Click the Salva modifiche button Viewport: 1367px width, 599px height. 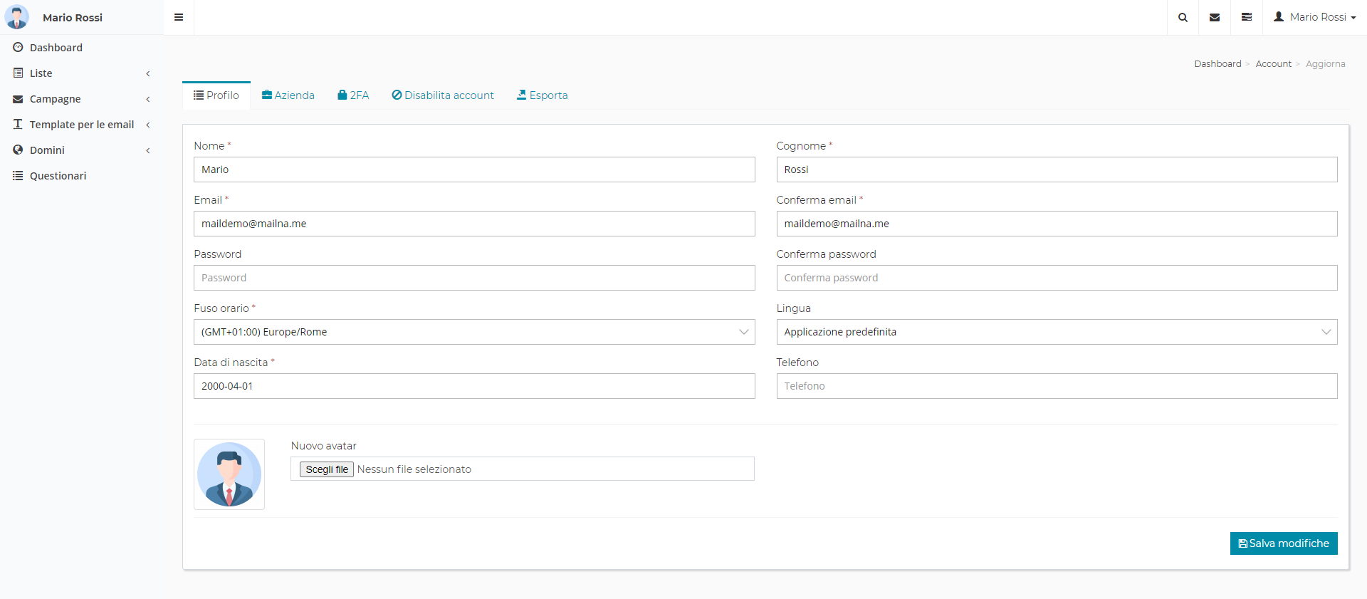click(x=1283, y=543)
